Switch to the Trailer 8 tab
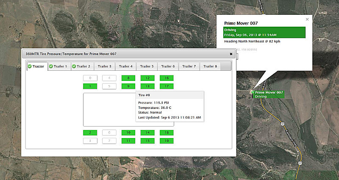The height and width of the screenshot is (180, 339). [210, 66]
